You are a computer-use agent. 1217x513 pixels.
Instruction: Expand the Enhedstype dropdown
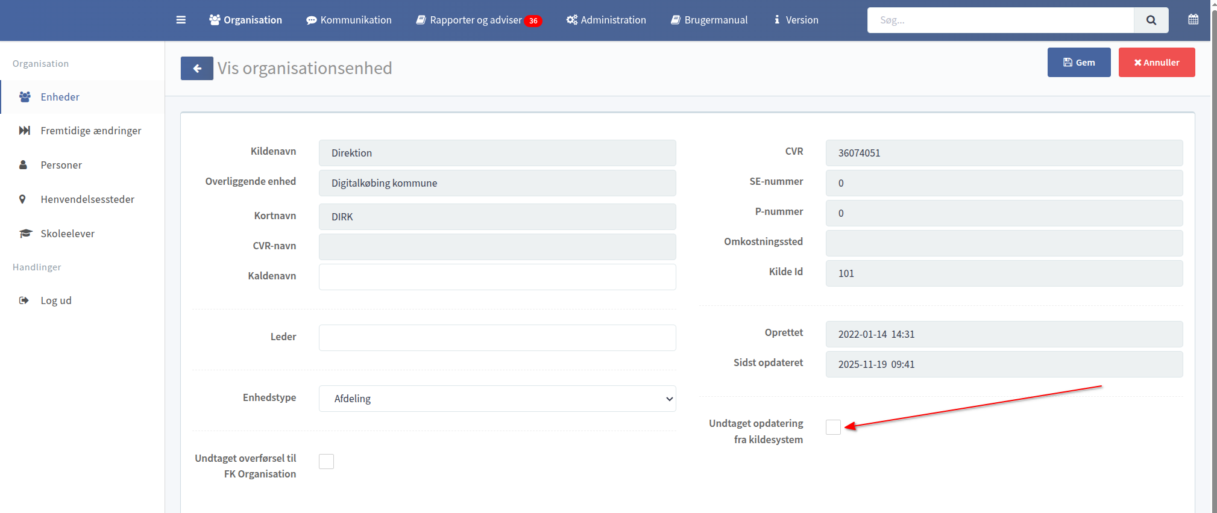point(497,399)
